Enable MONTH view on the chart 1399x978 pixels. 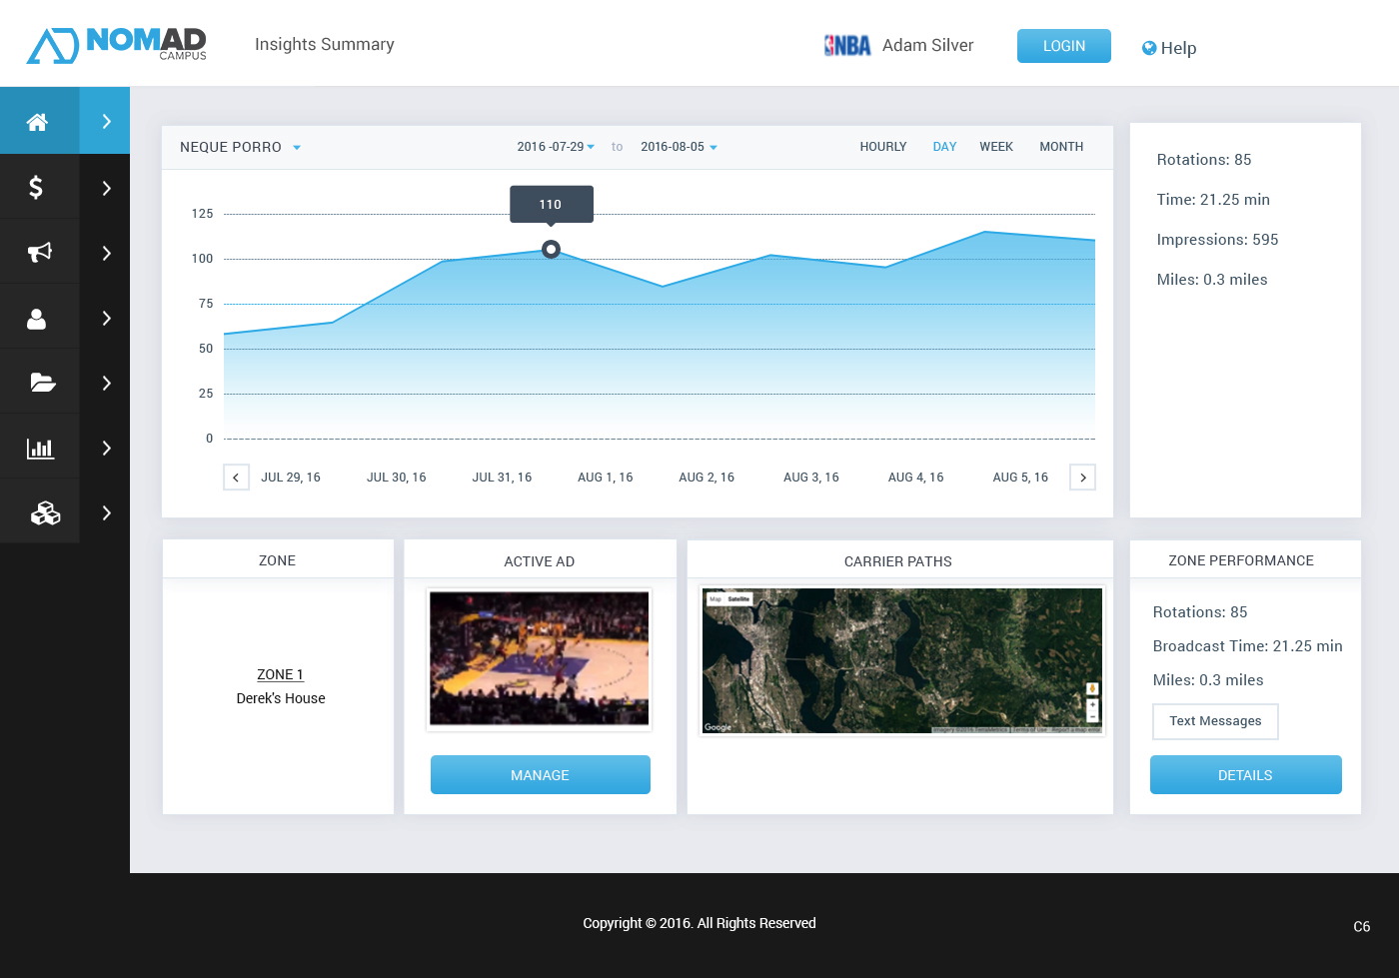coord(1060,147)
